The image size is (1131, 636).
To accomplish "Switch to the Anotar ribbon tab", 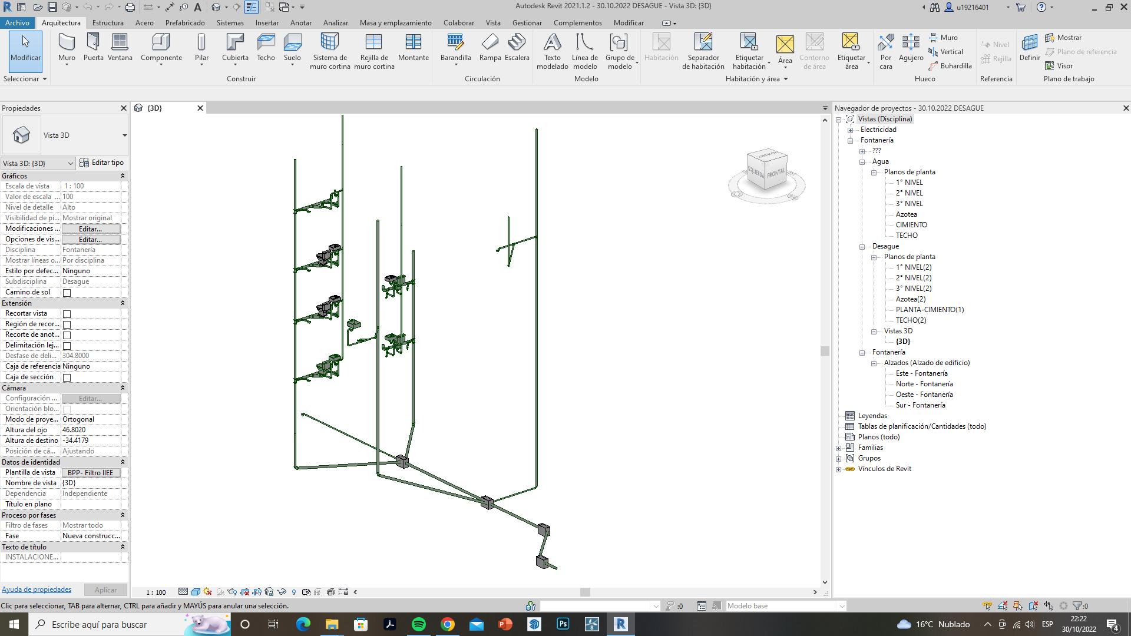I will pos(300,23).
